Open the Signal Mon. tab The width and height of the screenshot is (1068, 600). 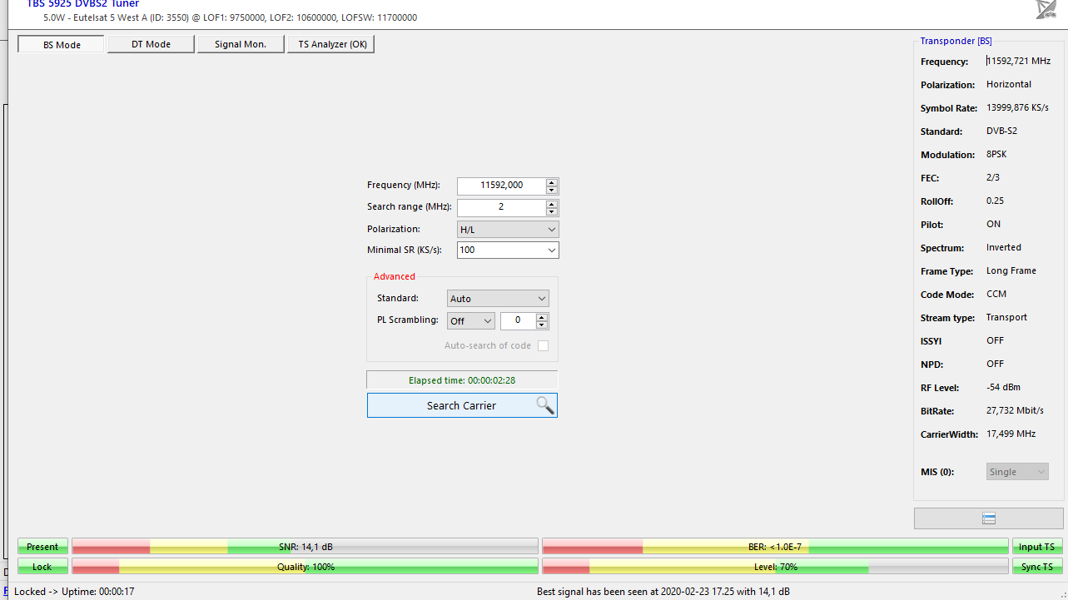click(241, 44)
